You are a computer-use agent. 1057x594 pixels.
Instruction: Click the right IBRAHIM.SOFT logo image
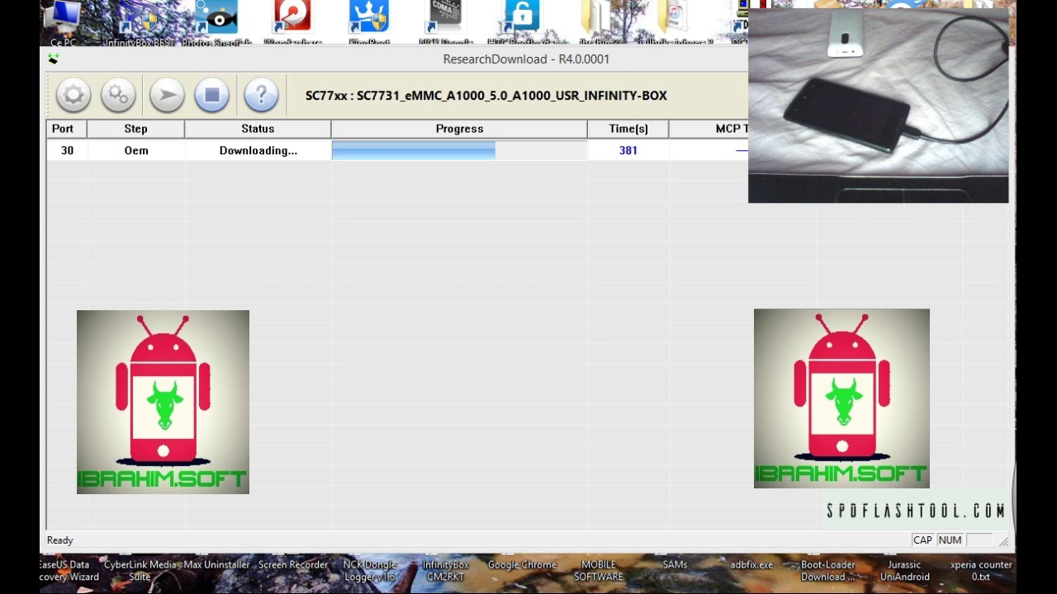(841, 398)
